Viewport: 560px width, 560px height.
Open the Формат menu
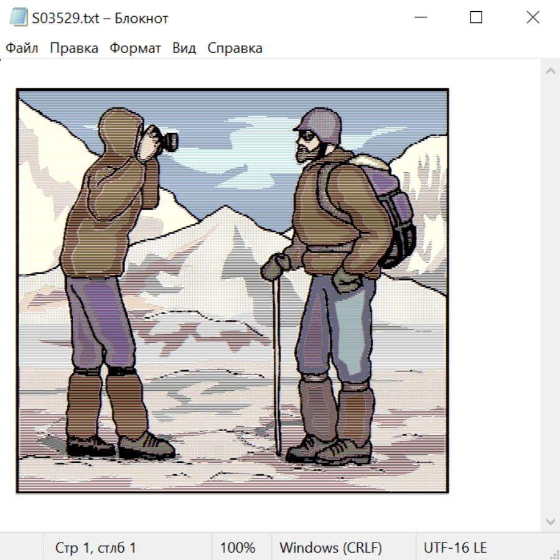coord(135,49)
